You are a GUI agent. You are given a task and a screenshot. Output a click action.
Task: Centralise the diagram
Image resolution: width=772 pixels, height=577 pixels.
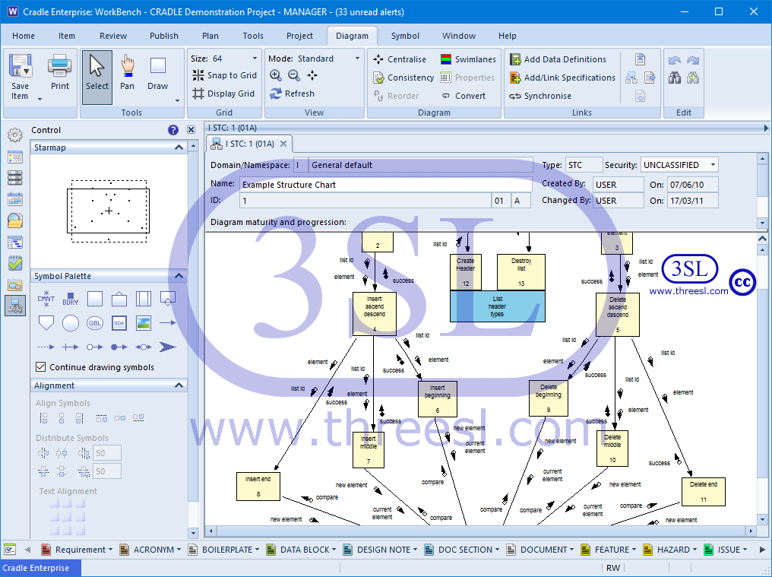click(400, 59)
